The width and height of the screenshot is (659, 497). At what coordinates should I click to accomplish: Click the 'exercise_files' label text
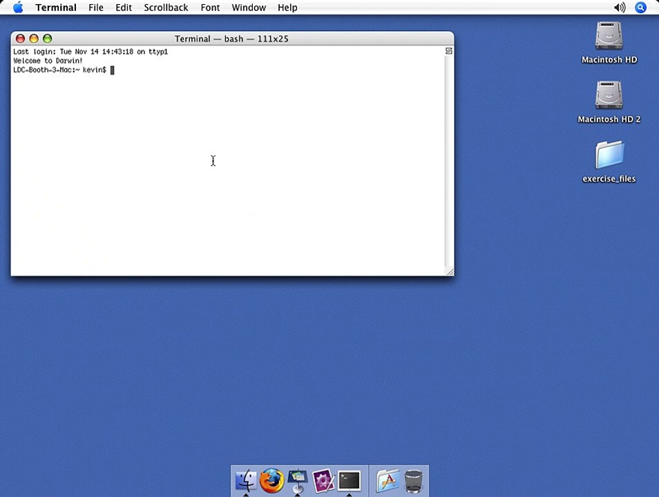[x=609, y=179]
